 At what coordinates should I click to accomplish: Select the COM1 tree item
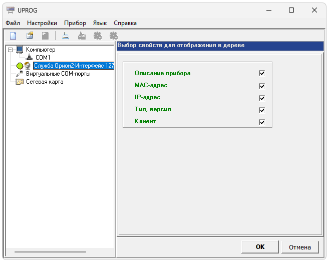pos(43,57)
